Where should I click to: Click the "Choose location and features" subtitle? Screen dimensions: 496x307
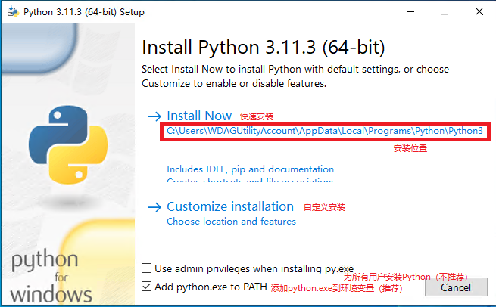coord(231,222)
